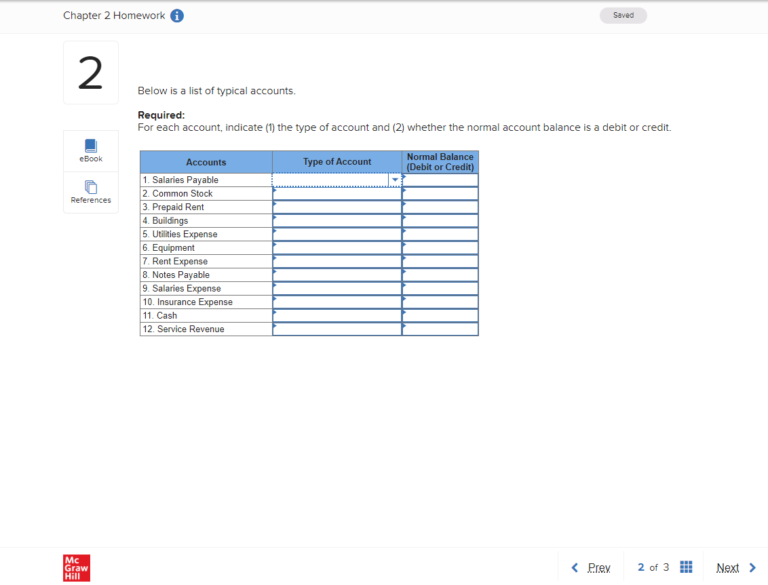Viewport: 768px width, 585px height.
Task: Select Normal Balance cell for Rent Expense
Action: tap(440, 262)
